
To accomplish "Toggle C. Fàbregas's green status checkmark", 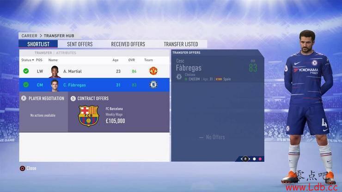I will [x=26, y=85].
